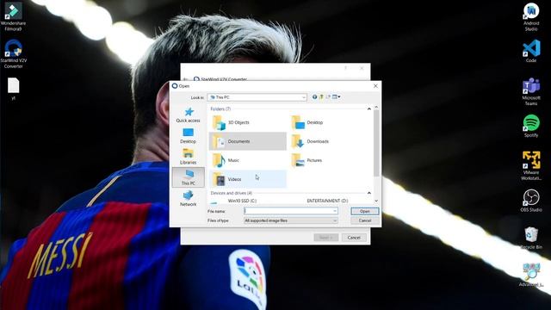Go to Desktop in left places bar
Screen dimensions: 551x310
click(x=188, y=136)
